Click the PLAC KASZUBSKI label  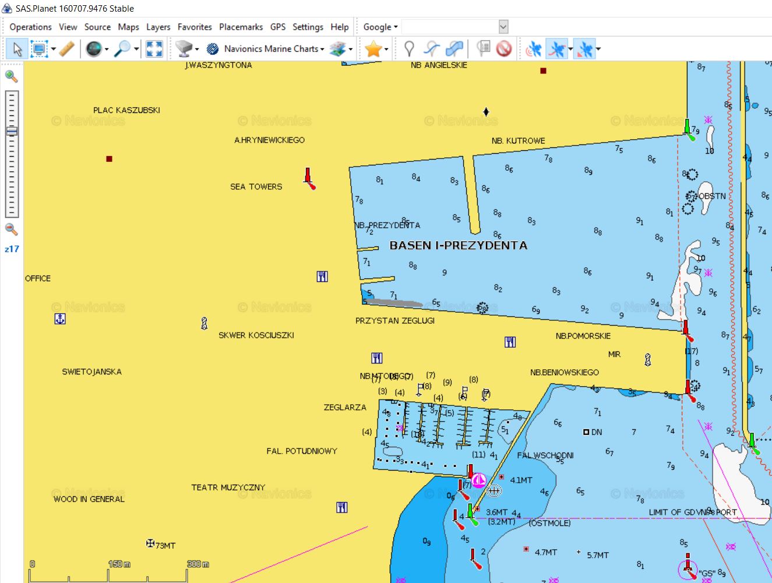(126, 110)
